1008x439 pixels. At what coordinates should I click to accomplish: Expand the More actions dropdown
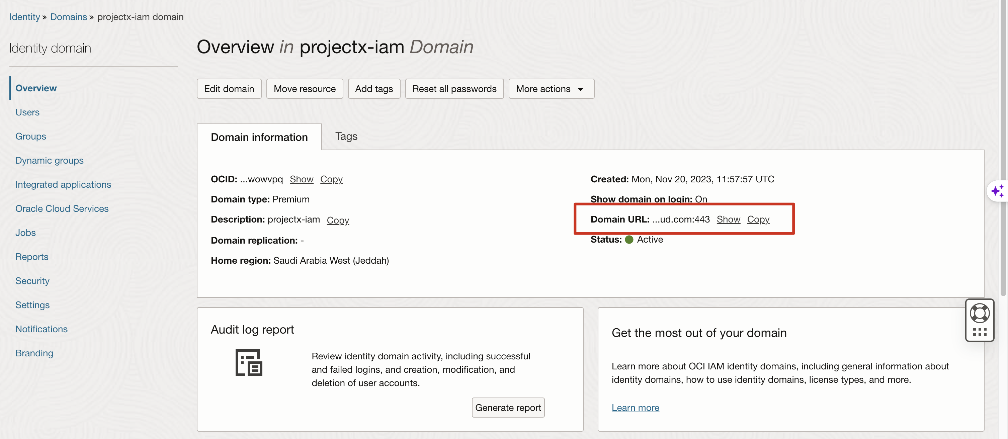click(551, 89)
